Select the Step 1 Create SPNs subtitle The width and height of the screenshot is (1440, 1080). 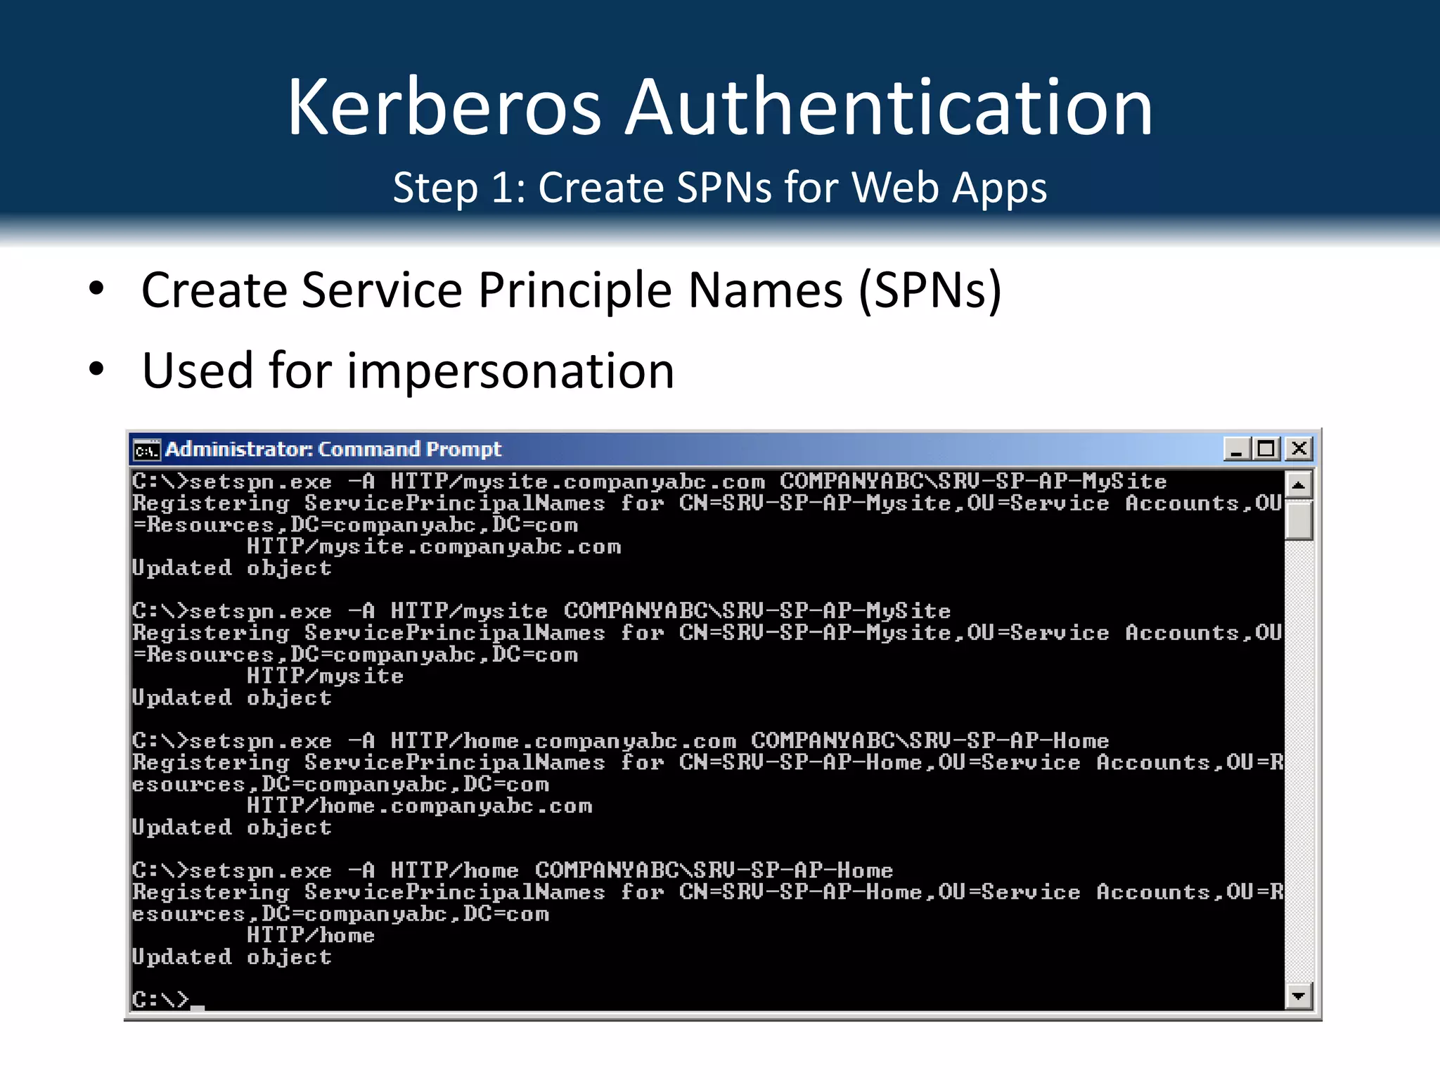(720, 188)
